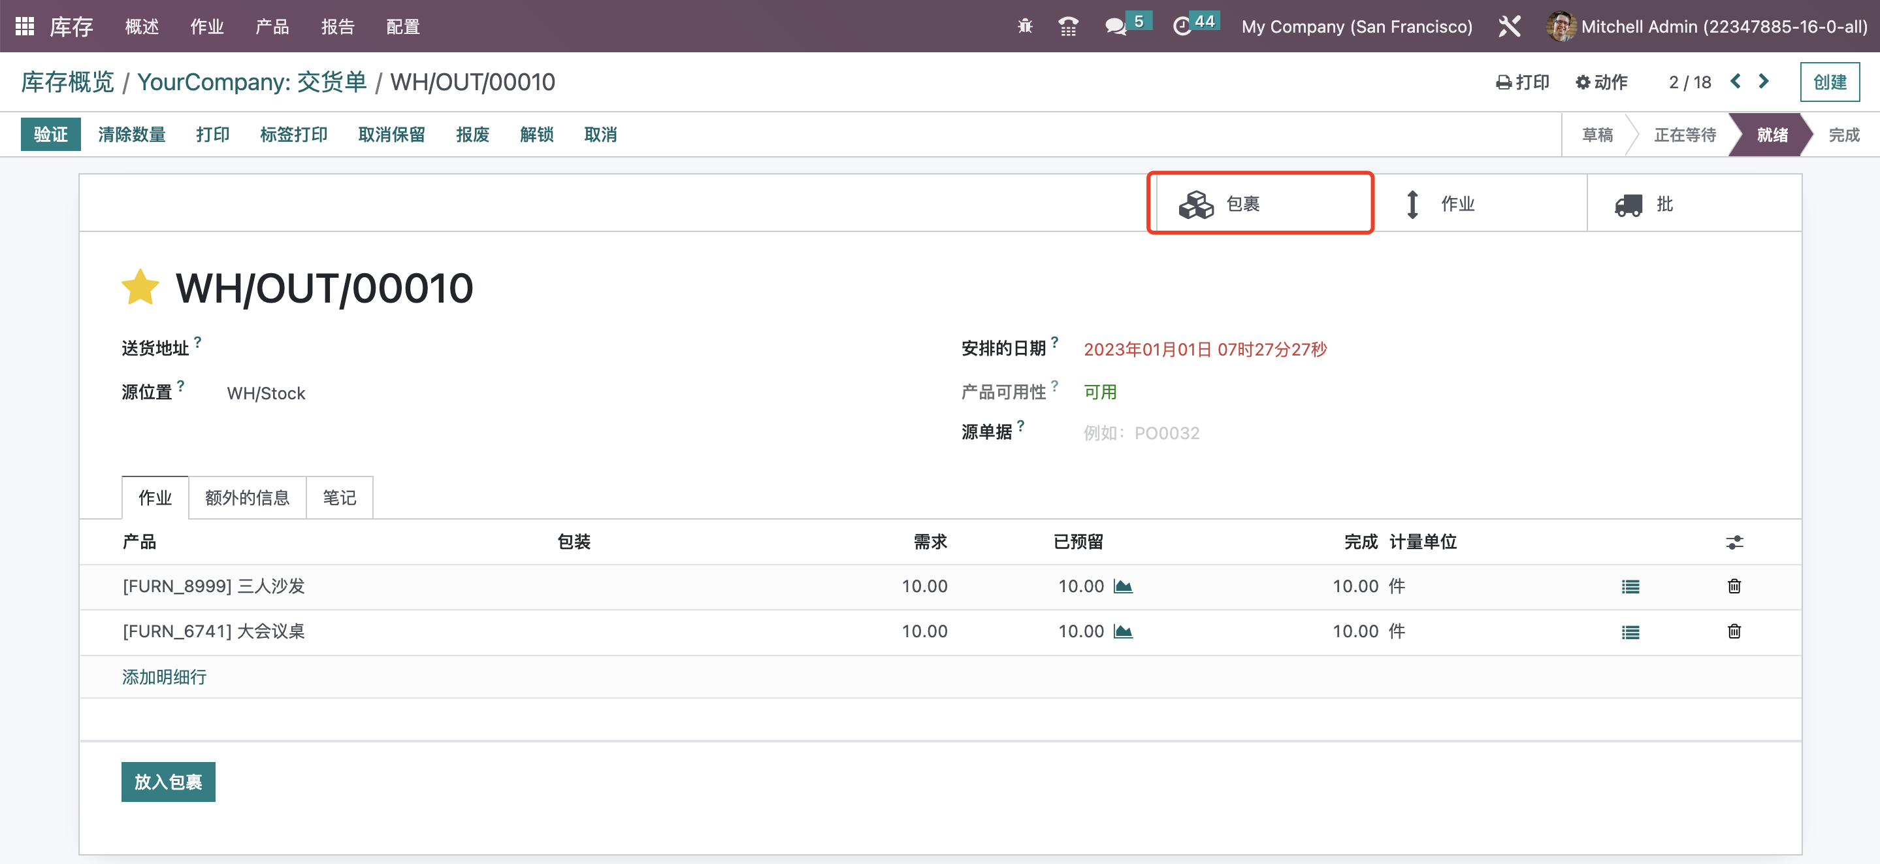Open forecast chart icon for 三人沙发
The image size is (1880, 864).
1122,586
